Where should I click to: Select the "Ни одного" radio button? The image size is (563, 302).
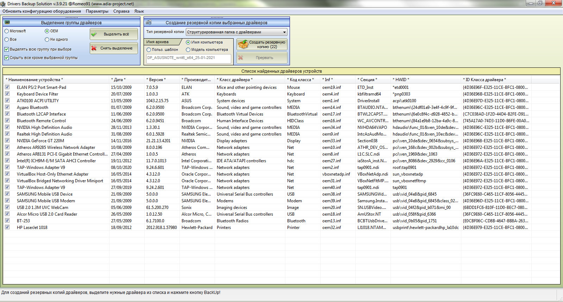coord(47,40)
